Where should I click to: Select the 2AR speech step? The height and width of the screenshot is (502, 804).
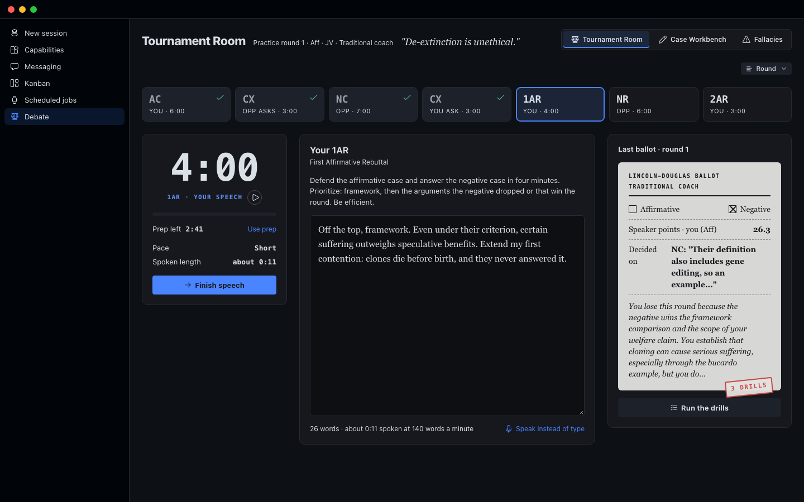tap(747, 104)
